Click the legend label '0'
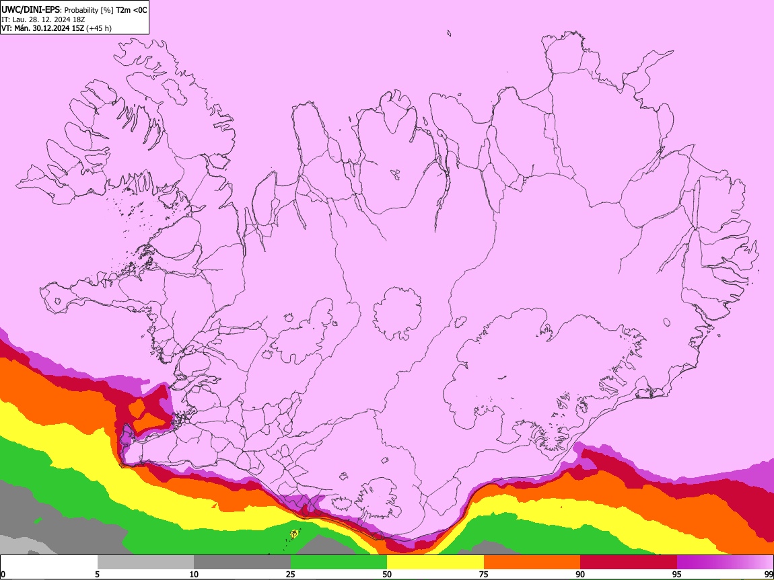The width and height of the screenshot is (774, 580). point(3,575)
